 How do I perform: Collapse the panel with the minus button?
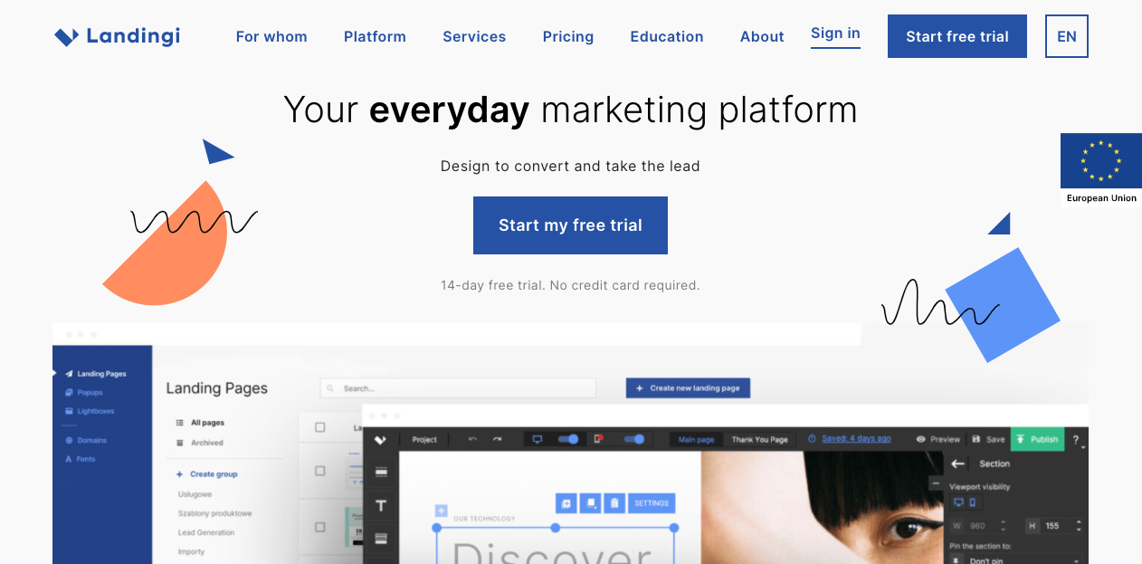(937, 483)
